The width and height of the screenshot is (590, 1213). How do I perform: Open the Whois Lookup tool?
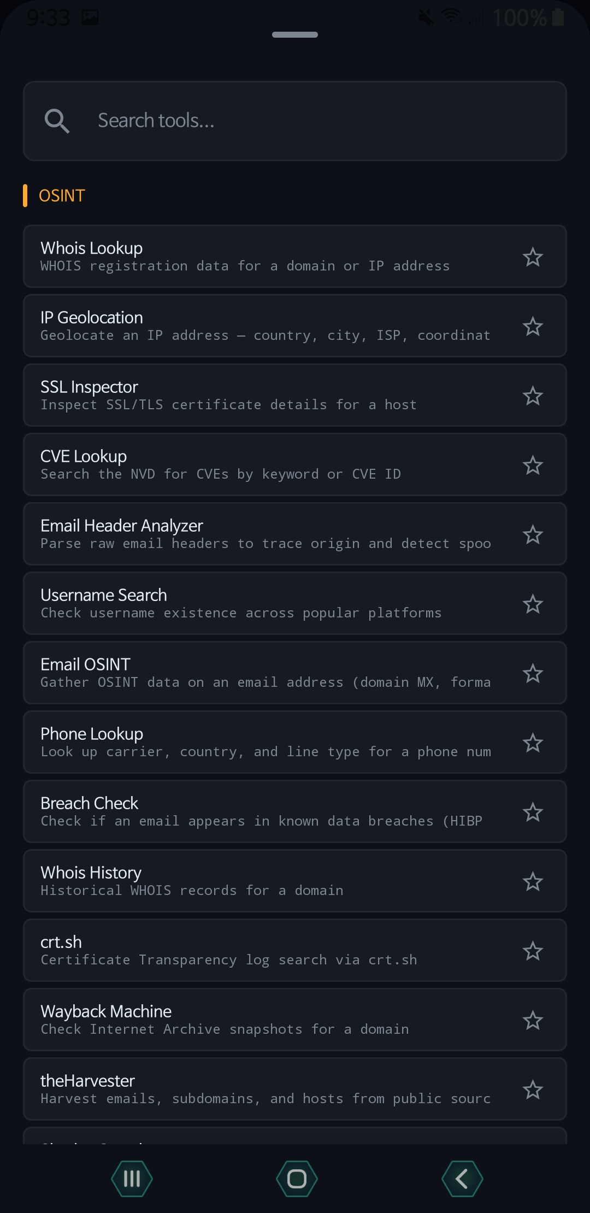coord(246,256)
